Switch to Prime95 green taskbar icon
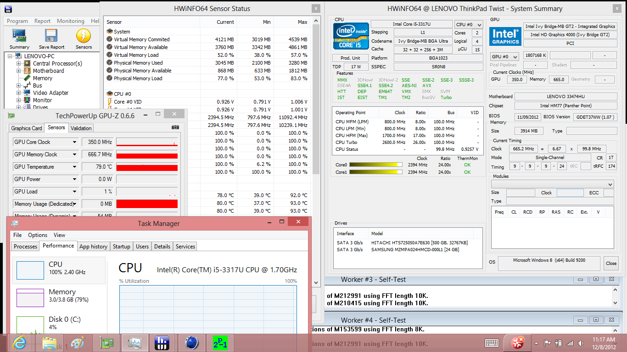627x352 pixels. [220, 342]
